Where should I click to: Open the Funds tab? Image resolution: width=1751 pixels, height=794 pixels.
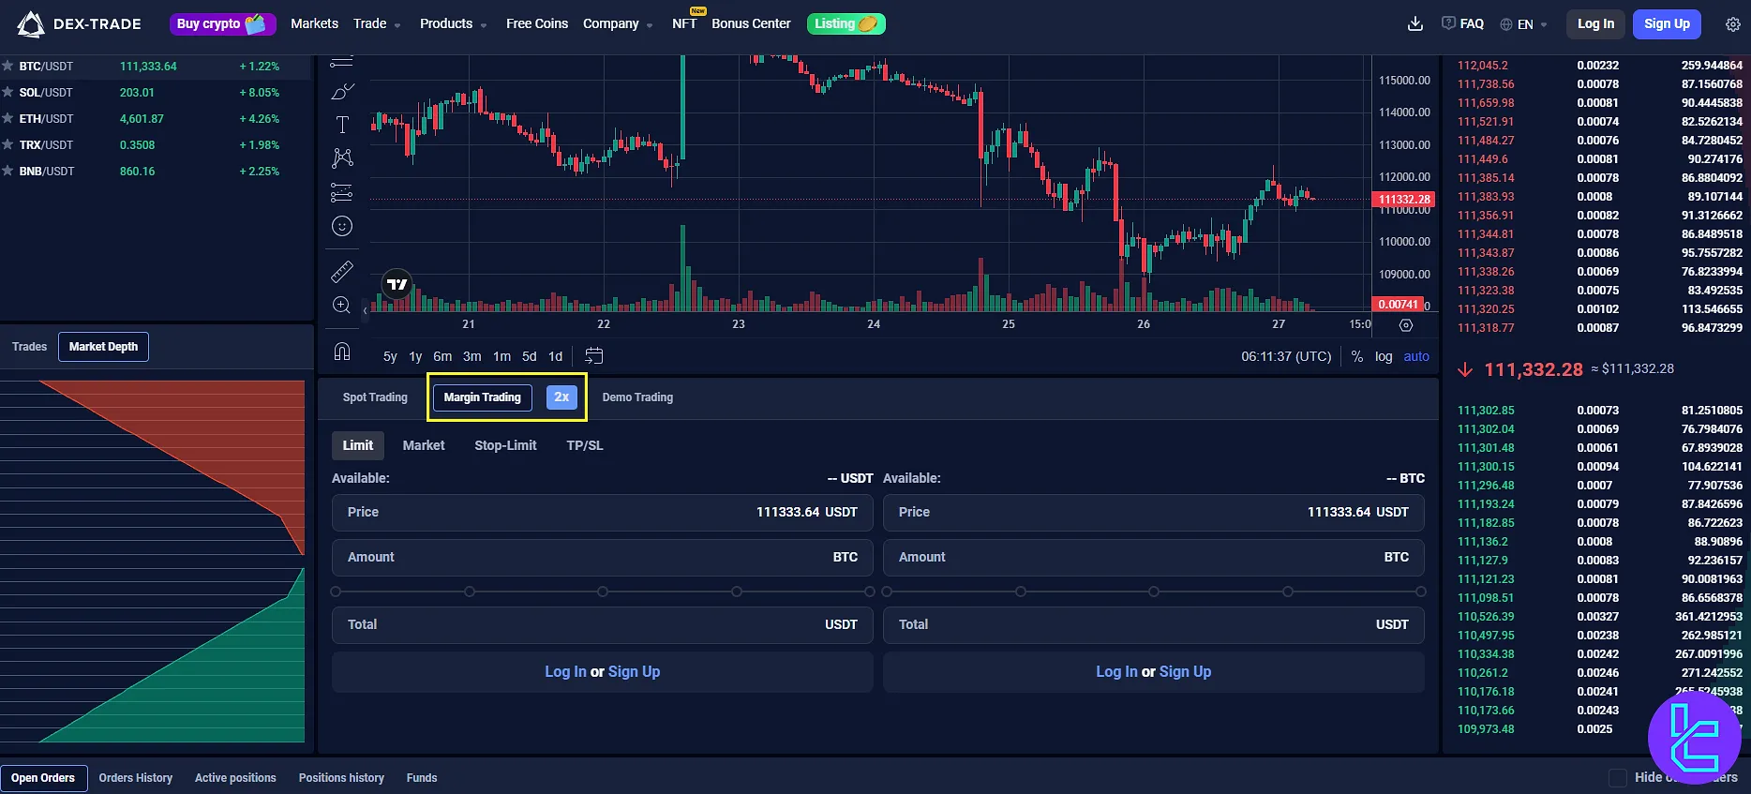coord(422,778)
